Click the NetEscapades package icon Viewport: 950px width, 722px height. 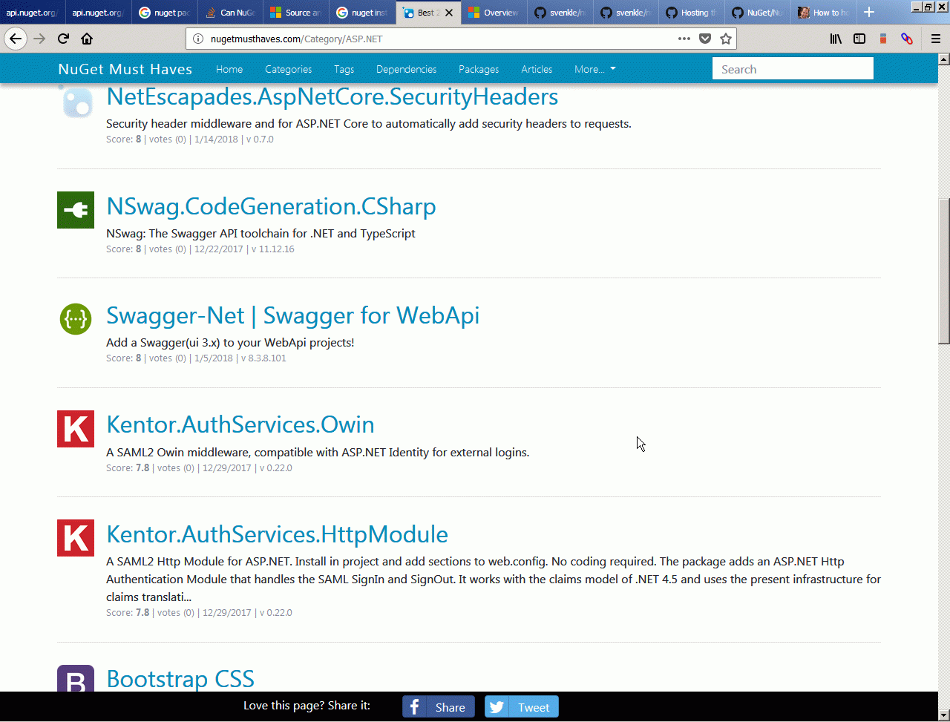pyautogui.click(x=76, y=102)
